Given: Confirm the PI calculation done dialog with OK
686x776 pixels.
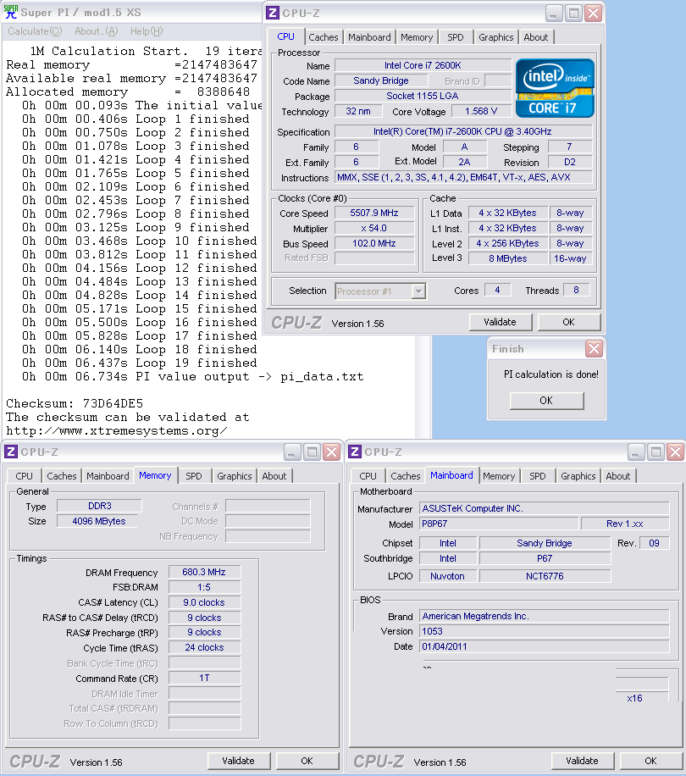Looking at the screenshot, I should pos(546,401).
